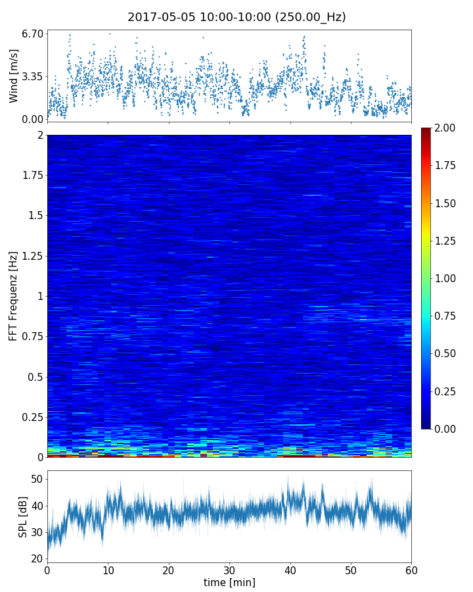
Task: Click the 1.25 tick on frequency axis
Action: pos(31,256)
